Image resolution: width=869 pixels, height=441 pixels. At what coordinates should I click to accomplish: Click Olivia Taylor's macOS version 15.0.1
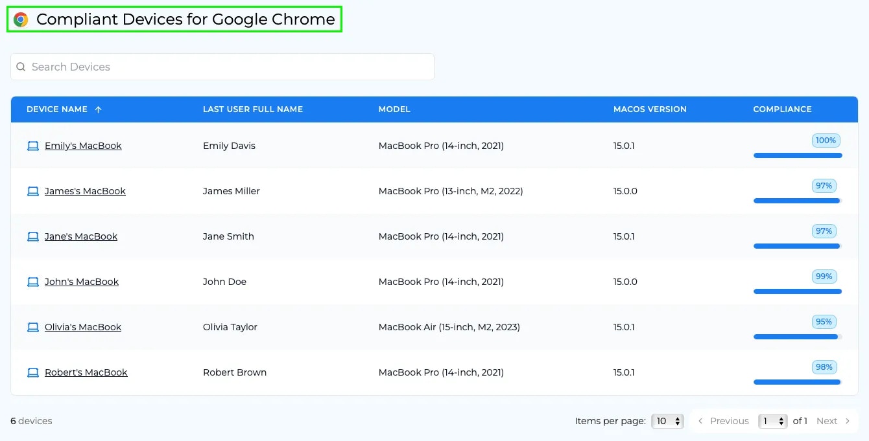pyautogui.click(x=624, y=327)
